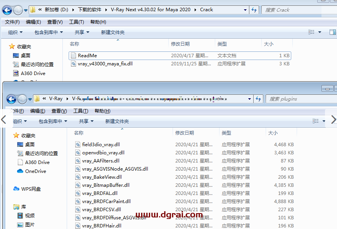337x229 pixels.
Task: Expand the 包含到库中 dropdown in the lower window
Action: point(52,121)
